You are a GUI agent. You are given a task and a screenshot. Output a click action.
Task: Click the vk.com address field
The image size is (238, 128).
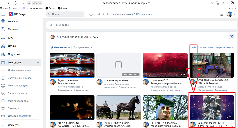coord(37,3)
